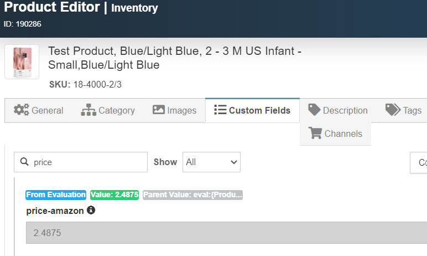Click the product thumbnail image

pos(22,62)
